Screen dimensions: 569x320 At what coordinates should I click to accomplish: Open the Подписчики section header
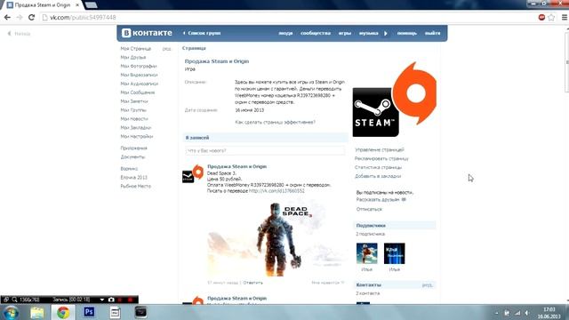(395, 225)
